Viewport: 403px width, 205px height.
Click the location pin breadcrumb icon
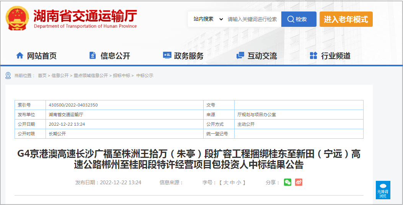click(x=8, y=75)
